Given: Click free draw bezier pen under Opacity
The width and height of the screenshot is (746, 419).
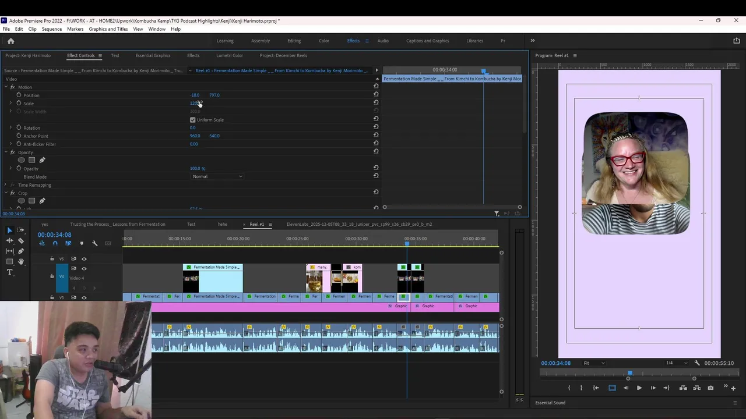Looking at the screenshot, I should tap(42, 160).
